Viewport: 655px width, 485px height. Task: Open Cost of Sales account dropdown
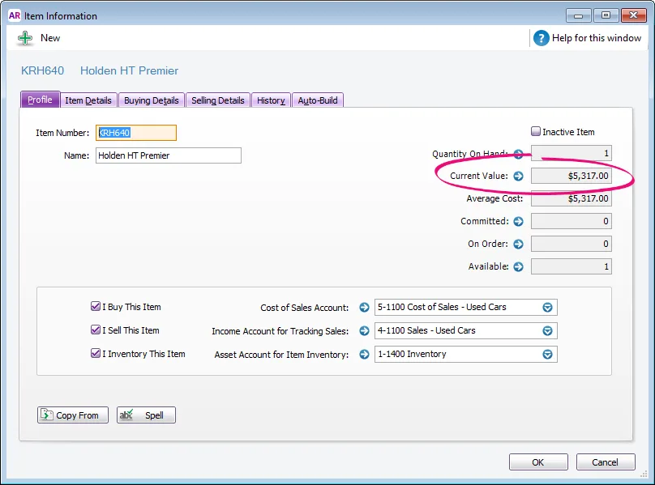(x=547, y=308)
